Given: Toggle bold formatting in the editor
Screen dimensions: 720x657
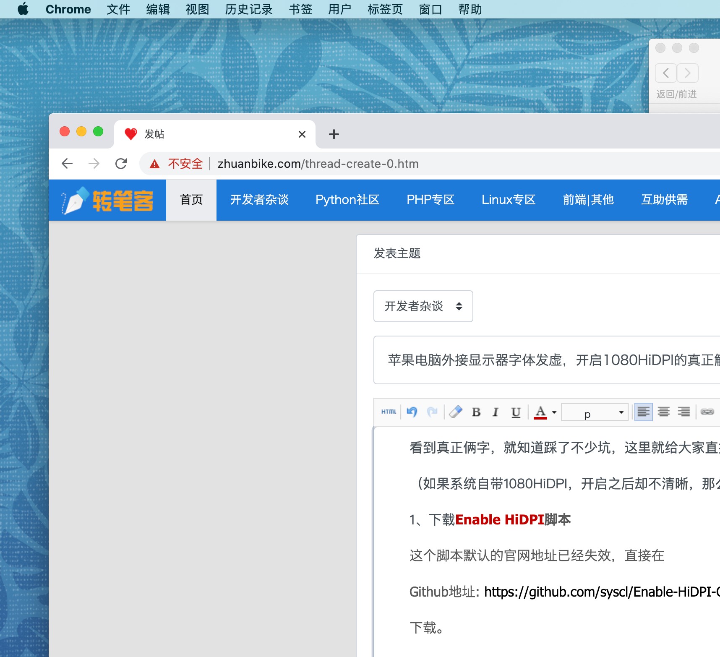Looking at the screenshot, I should (x=476, y=412).
